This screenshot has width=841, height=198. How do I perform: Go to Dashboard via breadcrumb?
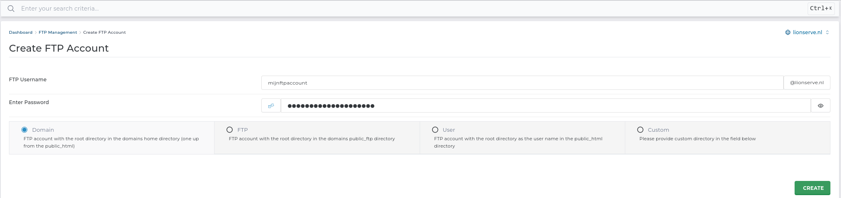(21, 33)
